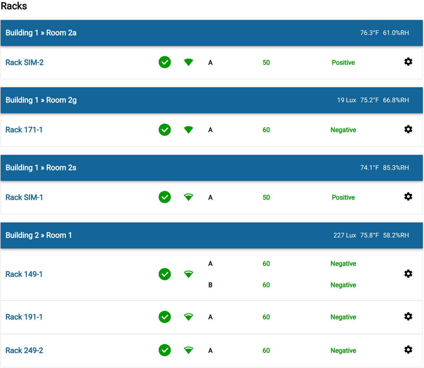Click Positive status for Rack SIM-1
This screenshot has height=368, width=424.
click(343, 197)
